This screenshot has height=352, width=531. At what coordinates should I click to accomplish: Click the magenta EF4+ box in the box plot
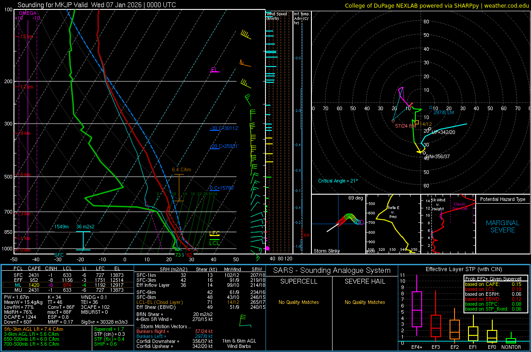click(x=417, y=309)
